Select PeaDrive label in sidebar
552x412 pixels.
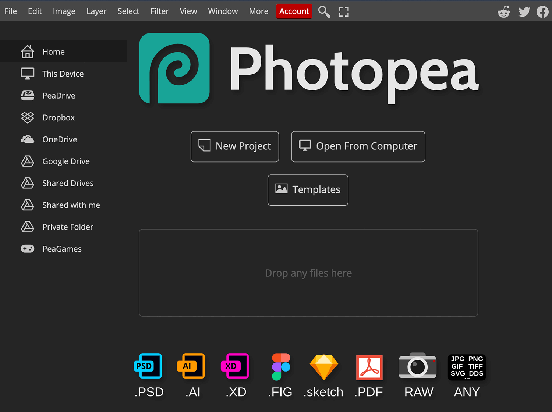tap(59, 96)
